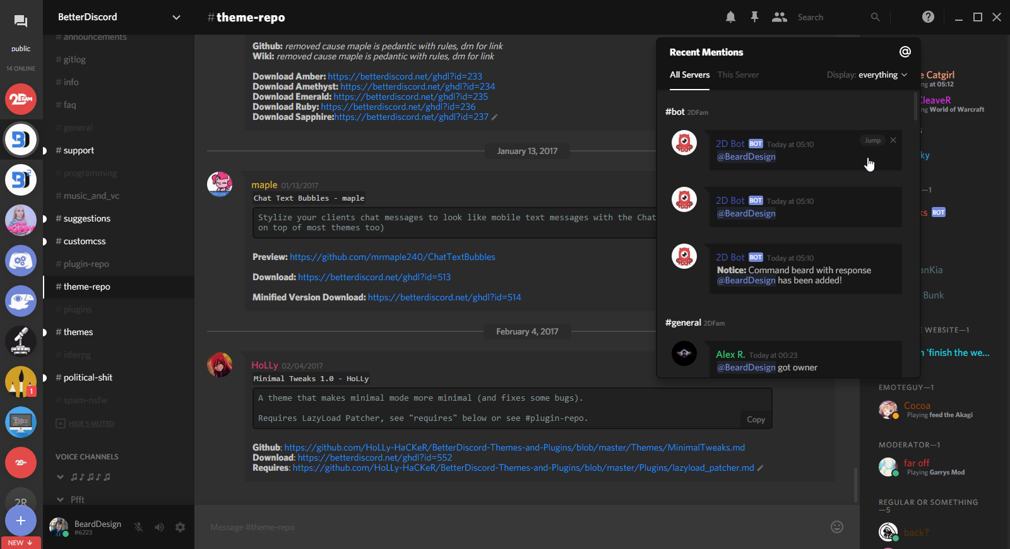
Task: Open the Discord controller logo server
Action: point(21,261)
